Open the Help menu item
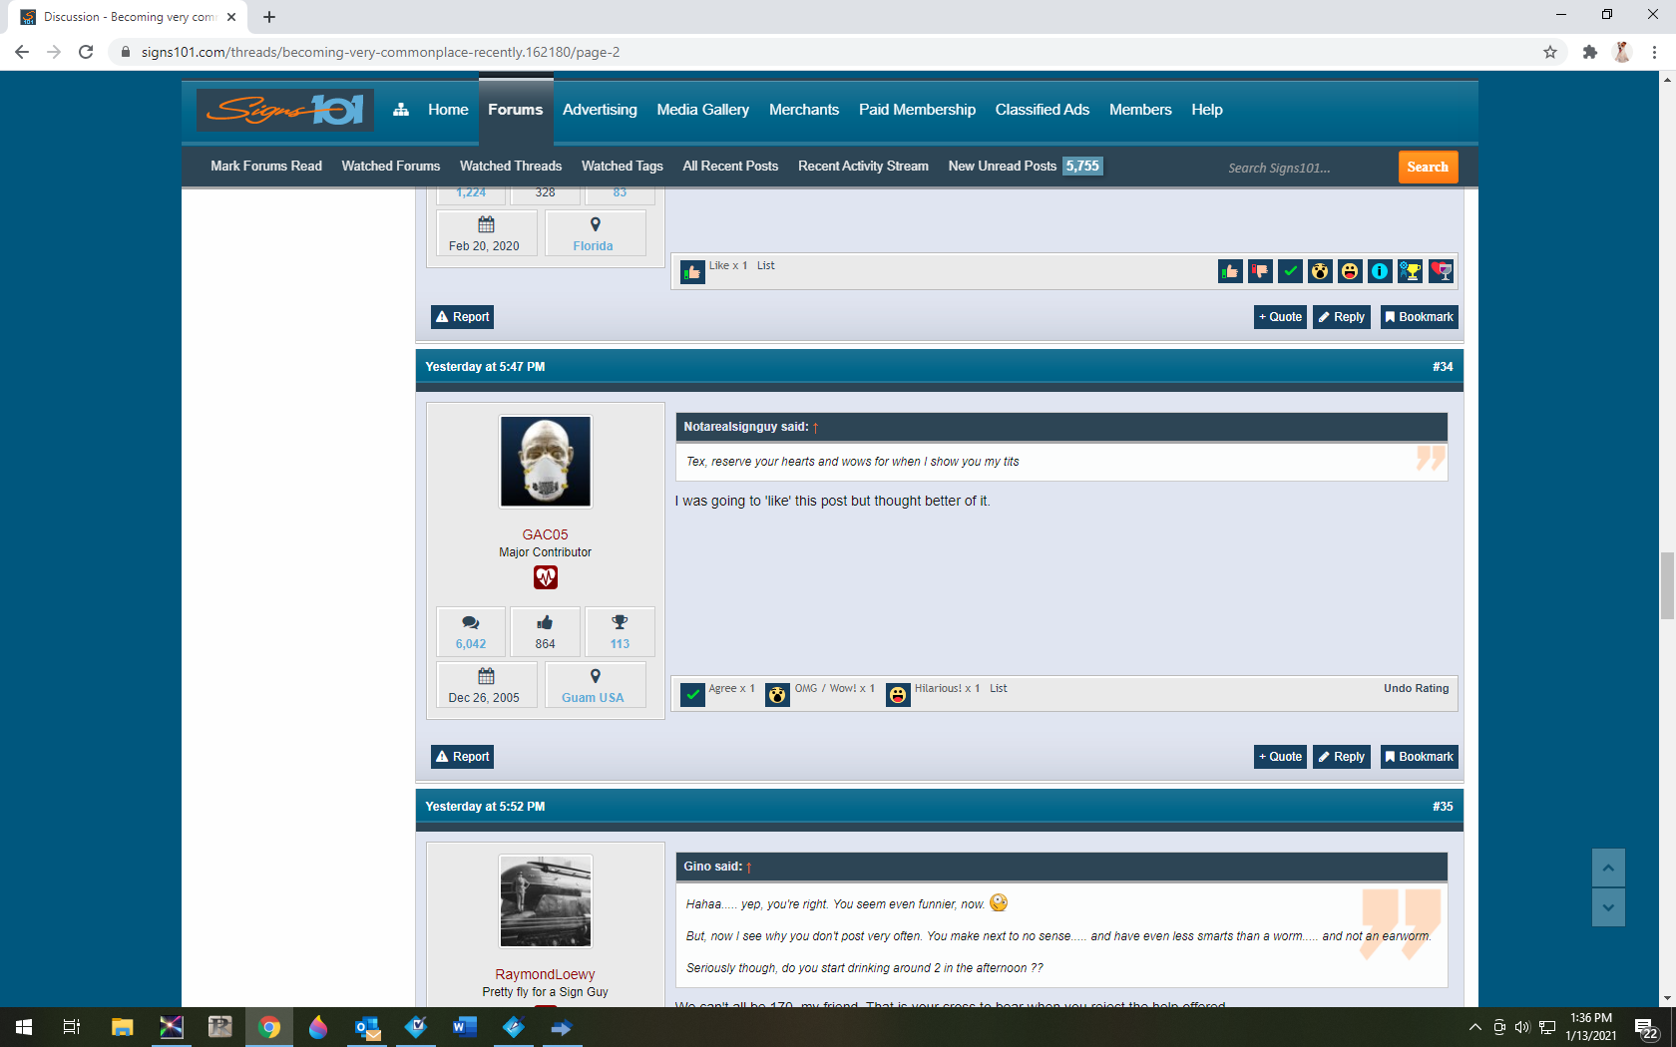This screenshot has width=1676, height=1047. pos(1207,110)
